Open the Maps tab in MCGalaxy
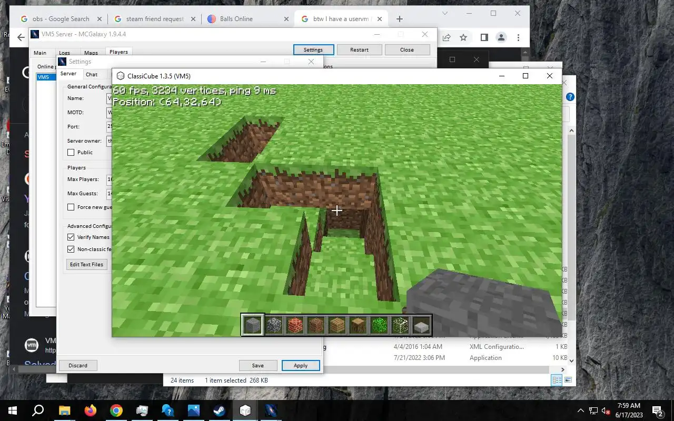Viewport: 674px width, 421px height. 91,53
